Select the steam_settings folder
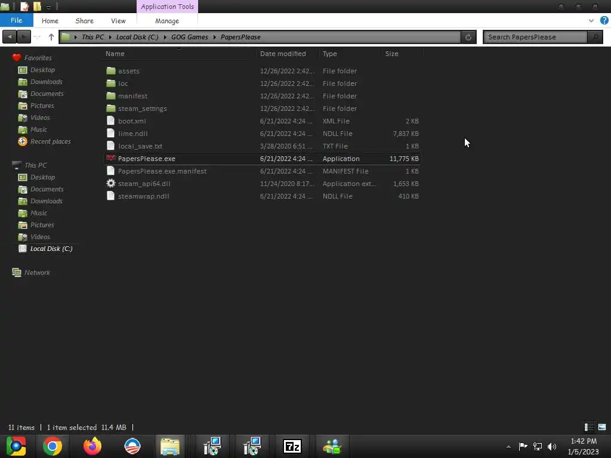The height and width of the screenshot is (458, 611). tap(262, 109)
